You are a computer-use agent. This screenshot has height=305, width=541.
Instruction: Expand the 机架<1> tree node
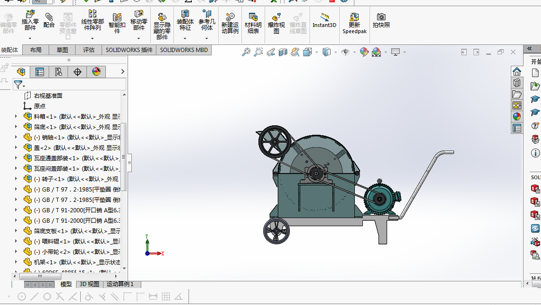point(16,262)
